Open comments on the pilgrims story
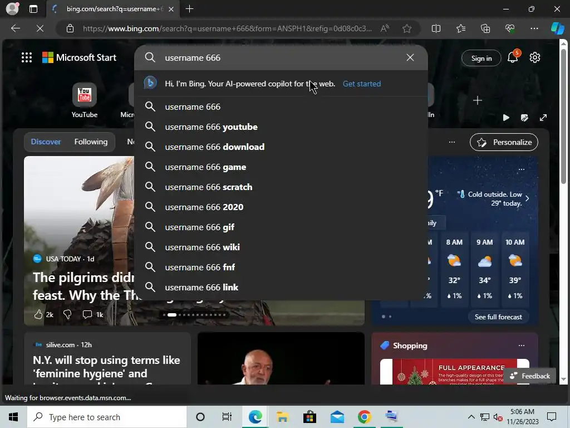The height and width of the screenshot is (428, 570). pos(93,314)
